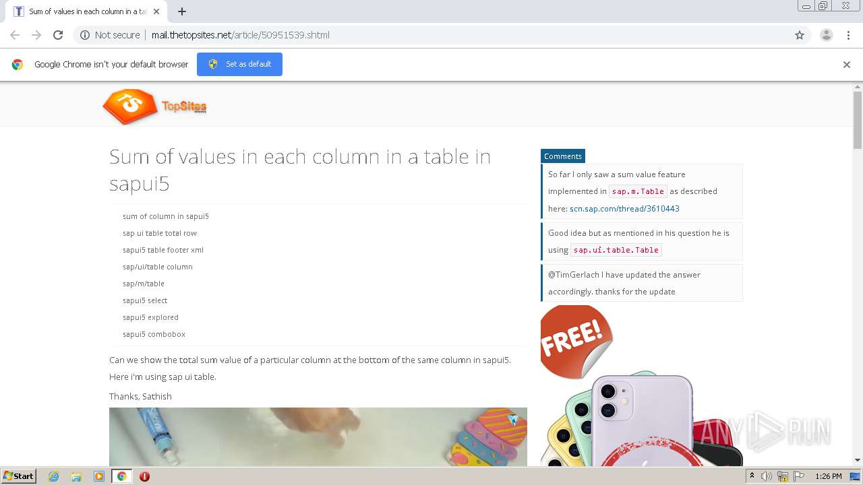Open 'sapui5 table footer xml' link
This screenshot has width=863, height=485.
(x=163, y=250)
